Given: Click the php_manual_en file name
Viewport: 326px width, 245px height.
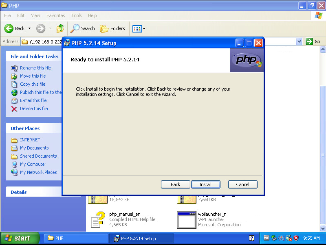Looking at the screenshot, I should [125, 214].
